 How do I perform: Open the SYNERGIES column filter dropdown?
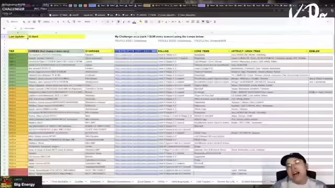coord(113,51)
